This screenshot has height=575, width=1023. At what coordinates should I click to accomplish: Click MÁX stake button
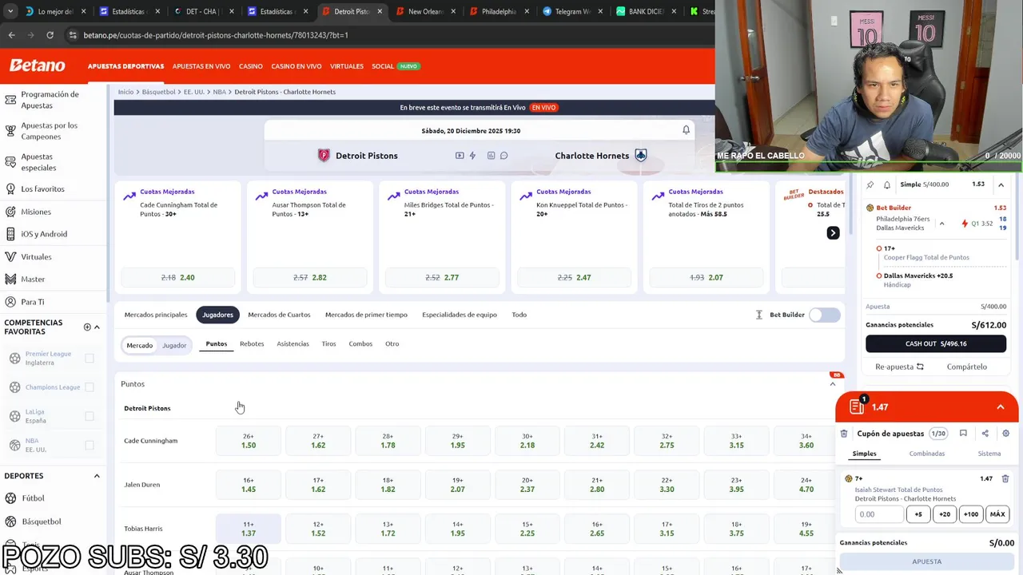click(x=997, y=514)
